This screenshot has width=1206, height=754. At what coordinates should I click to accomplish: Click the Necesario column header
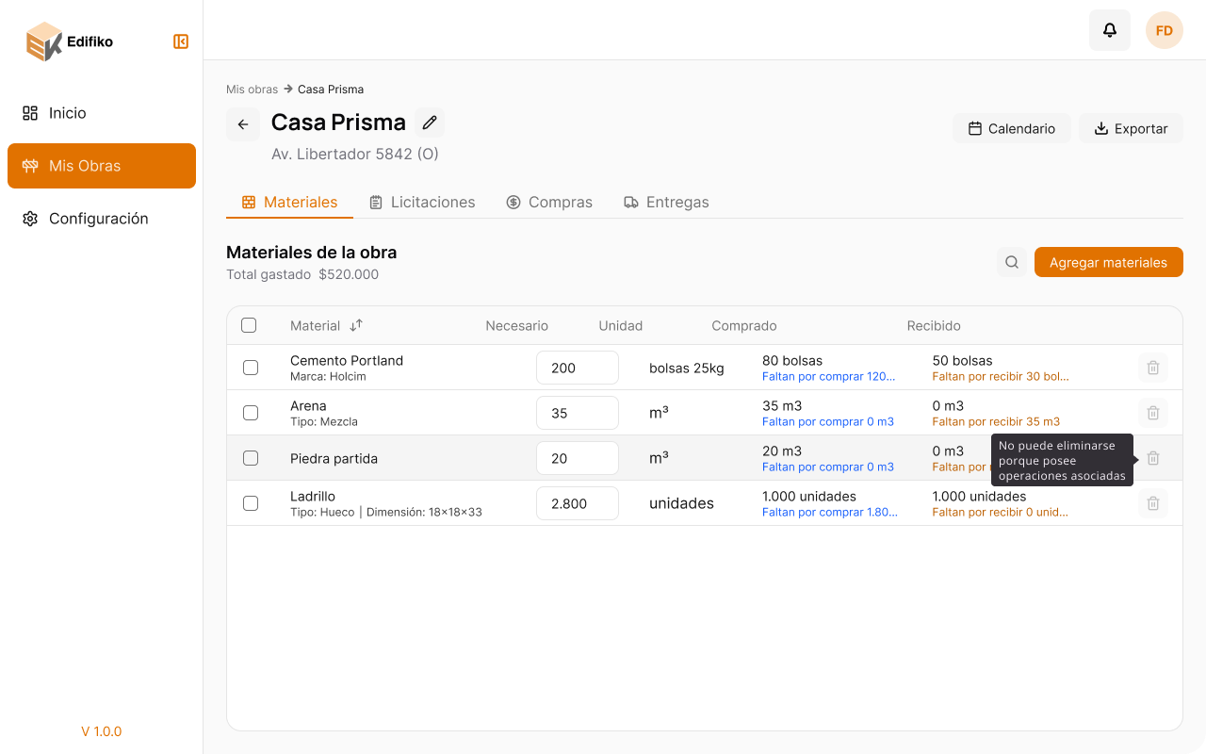517,325
